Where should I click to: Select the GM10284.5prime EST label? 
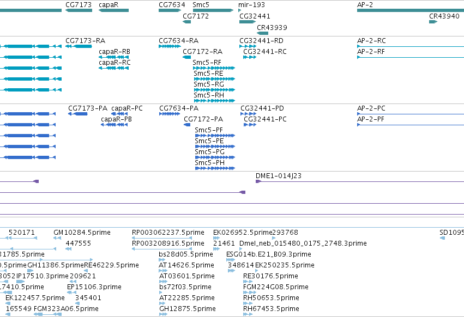pyautogui.click(x=82, y=233)
